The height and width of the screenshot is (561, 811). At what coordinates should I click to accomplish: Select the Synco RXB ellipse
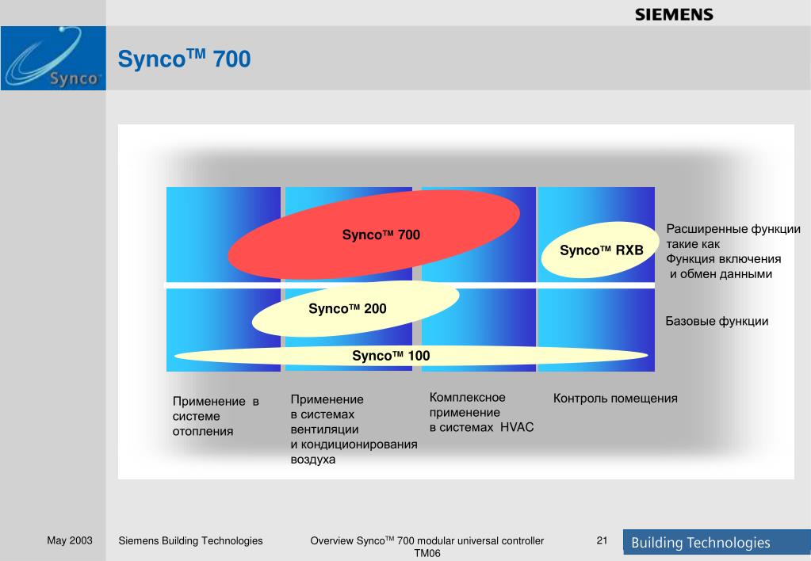(600, 250)
